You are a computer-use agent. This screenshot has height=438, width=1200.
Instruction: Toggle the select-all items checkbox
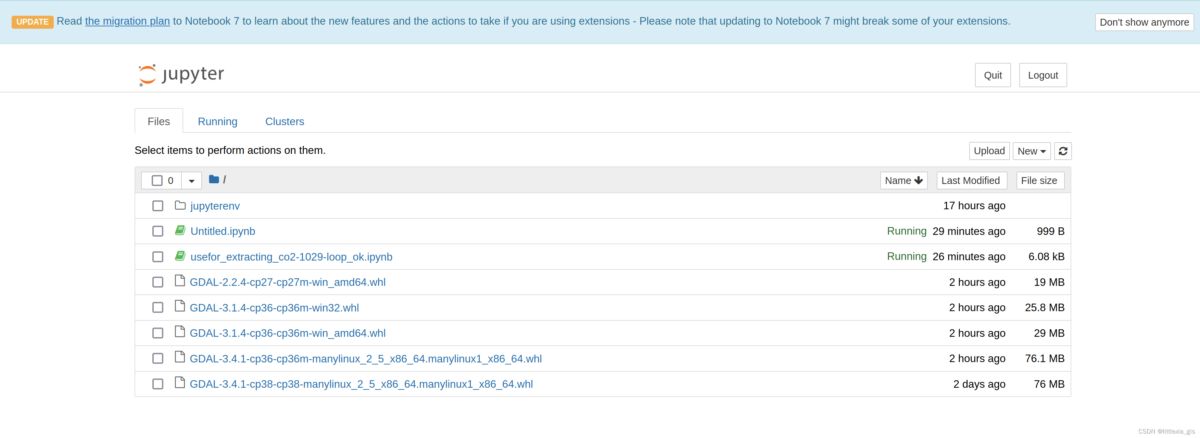(157, 181)
